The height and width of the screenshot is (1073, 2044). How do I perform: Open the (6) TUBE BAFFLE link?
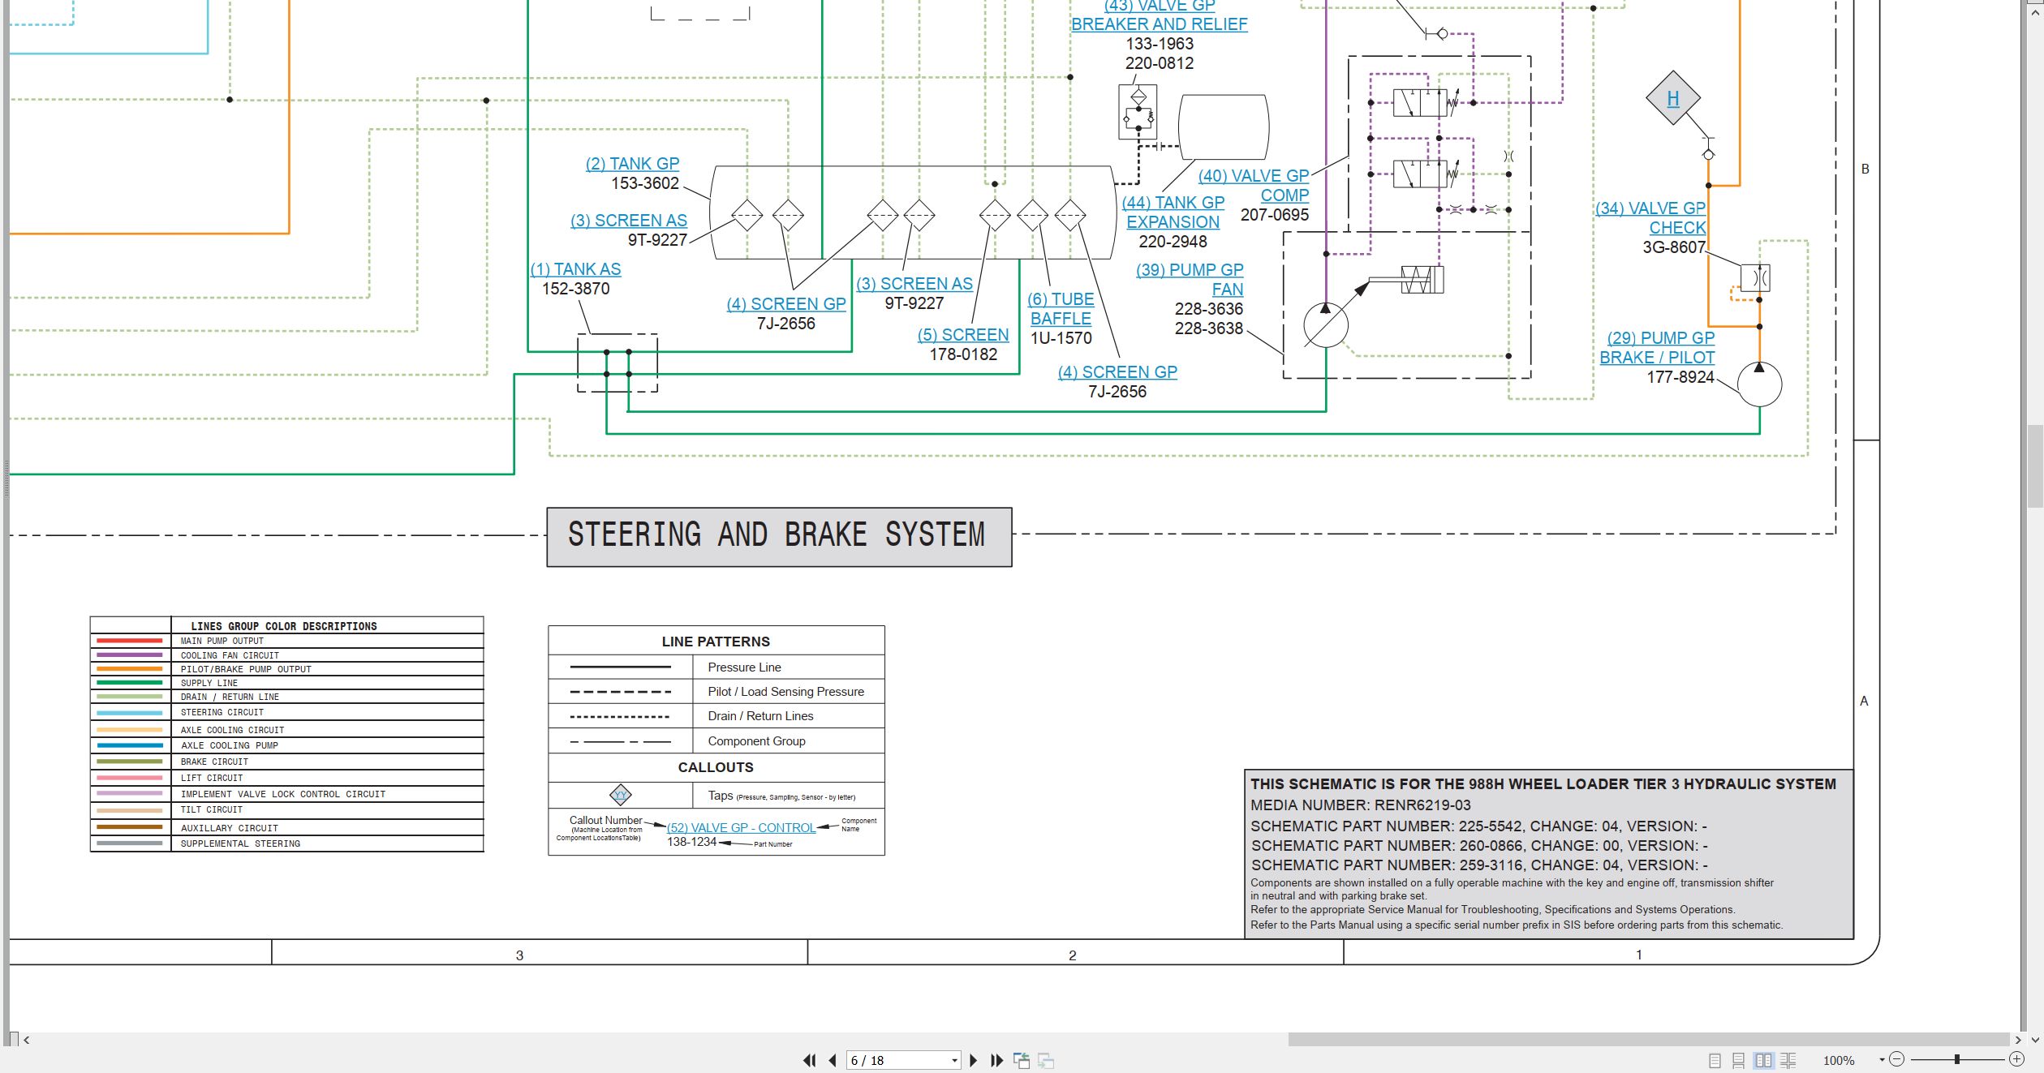coord(1061,309)
